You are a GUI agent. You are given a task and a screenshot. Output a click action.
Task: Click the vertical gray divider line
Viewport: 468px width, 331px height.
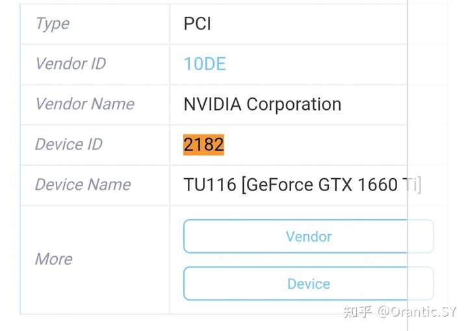click(407, 165)
